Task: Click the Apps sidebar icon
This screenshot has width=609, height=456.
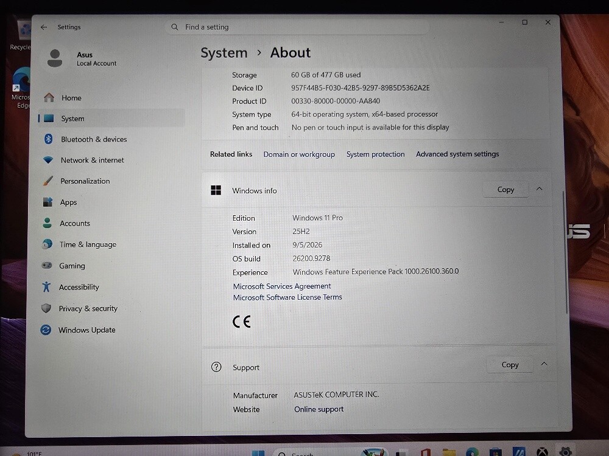Action: coord(48,202)
